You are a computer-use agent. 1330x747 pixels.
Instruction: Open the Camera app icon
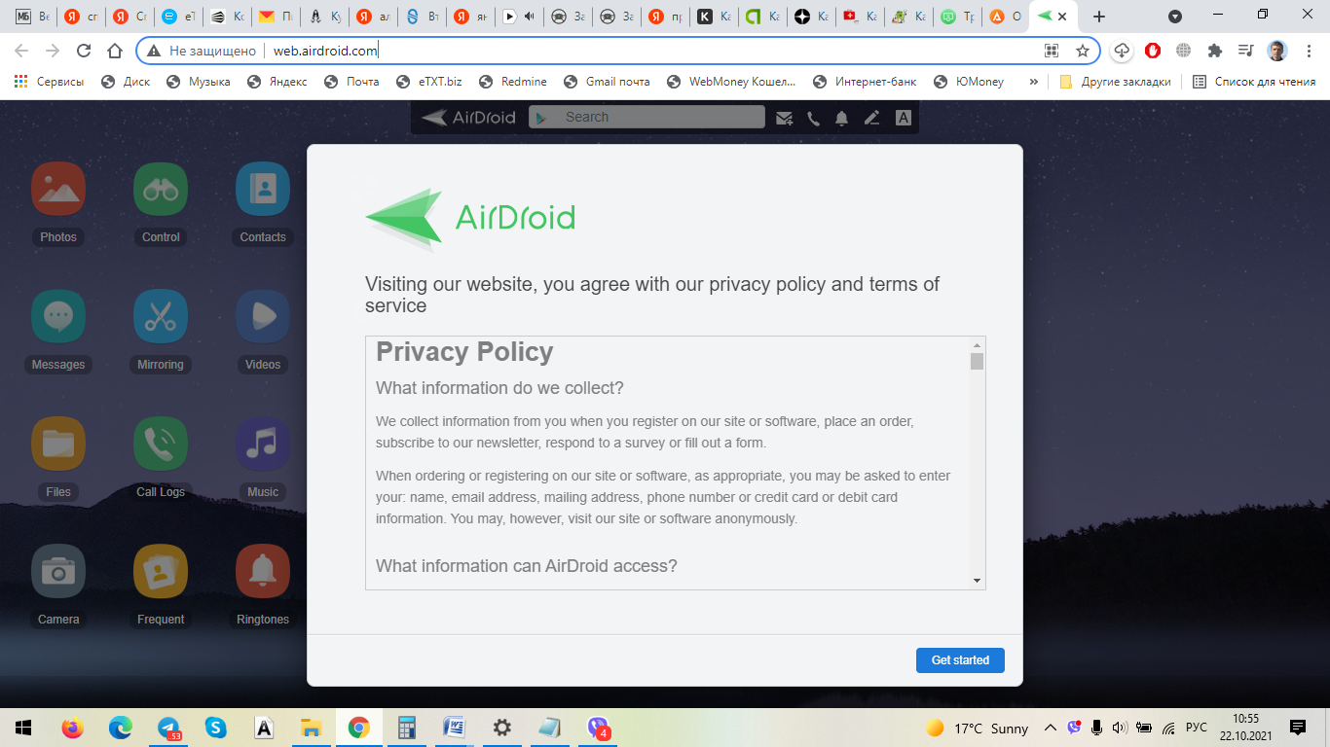(x=58, y=572)
